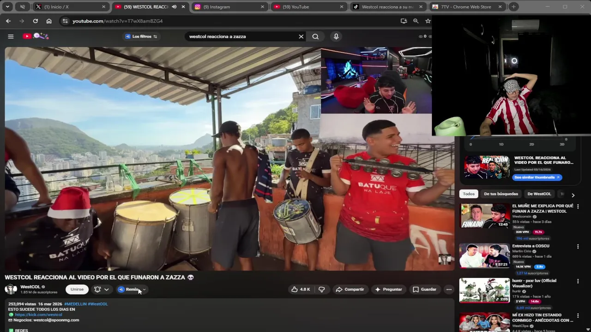Show more filter chips with the right arrow
Viewport: 591px width, 332px height.
pyautogui.click(x=573, y=195)
